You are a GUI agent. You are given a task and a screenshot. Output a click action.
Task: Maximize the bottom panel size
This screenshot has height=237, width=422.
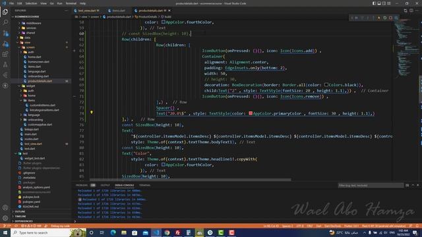click(413, 185)
